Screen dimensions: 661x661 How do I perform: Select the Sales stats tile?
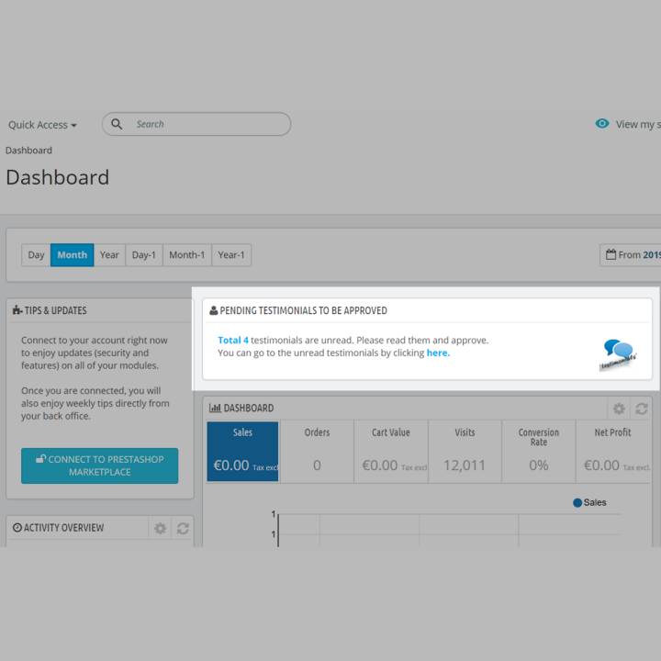[242, 452]
